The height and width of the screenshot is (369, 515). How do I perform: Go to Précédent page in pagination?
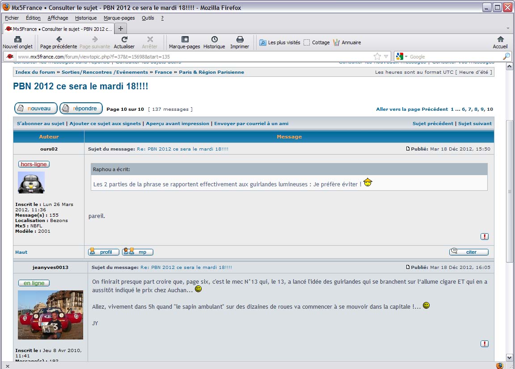(435, 109)
